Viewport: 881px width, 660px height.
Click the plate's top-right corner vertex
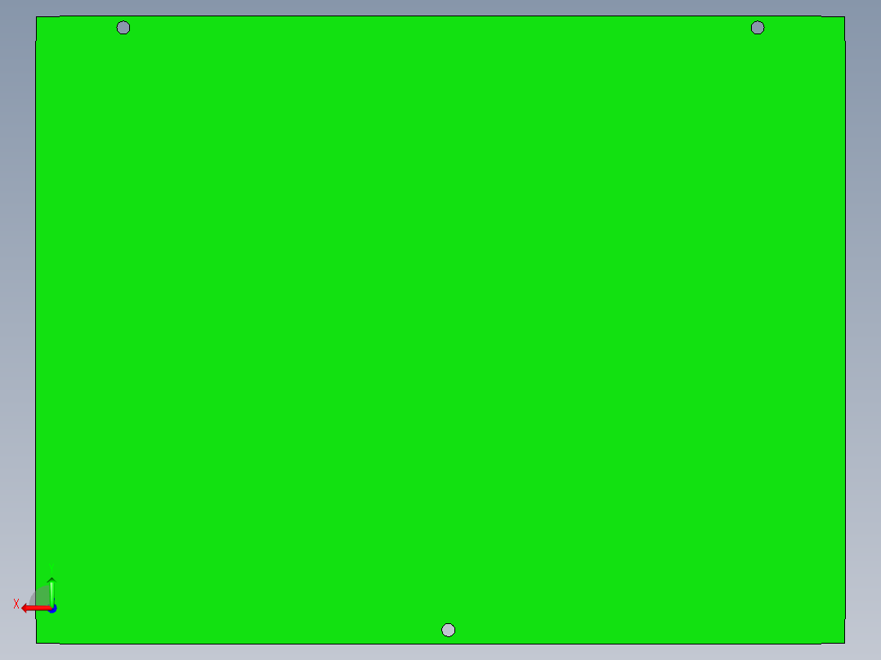click(844, 17)
